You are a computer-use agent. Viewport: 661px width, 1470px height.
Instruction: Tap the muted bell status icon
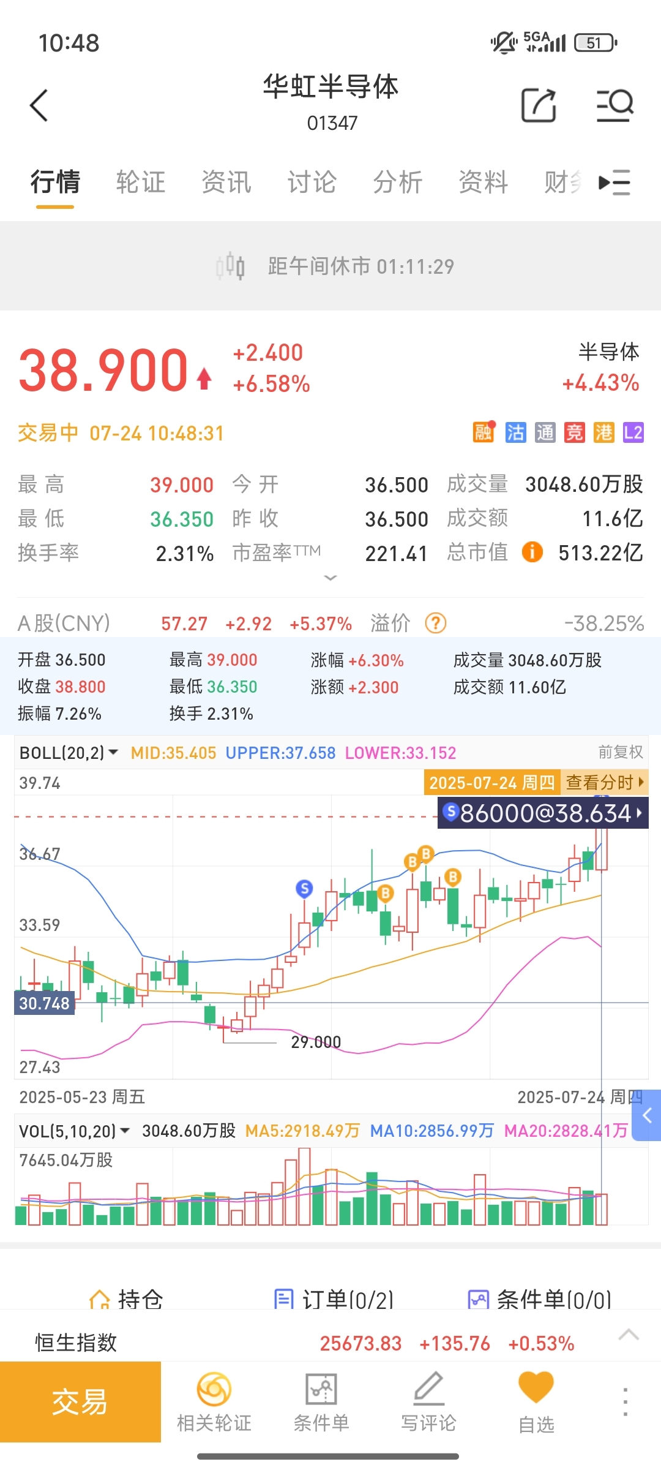[504, 42]
